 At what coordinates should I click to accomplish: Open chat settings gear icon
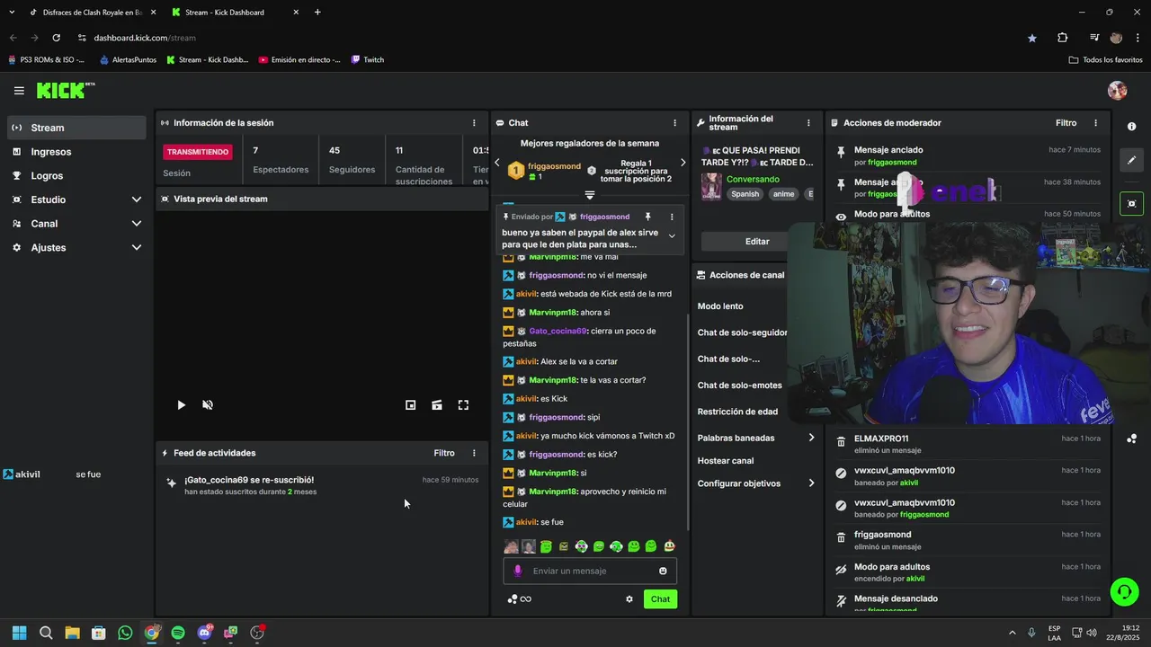(x=629, y=599)
